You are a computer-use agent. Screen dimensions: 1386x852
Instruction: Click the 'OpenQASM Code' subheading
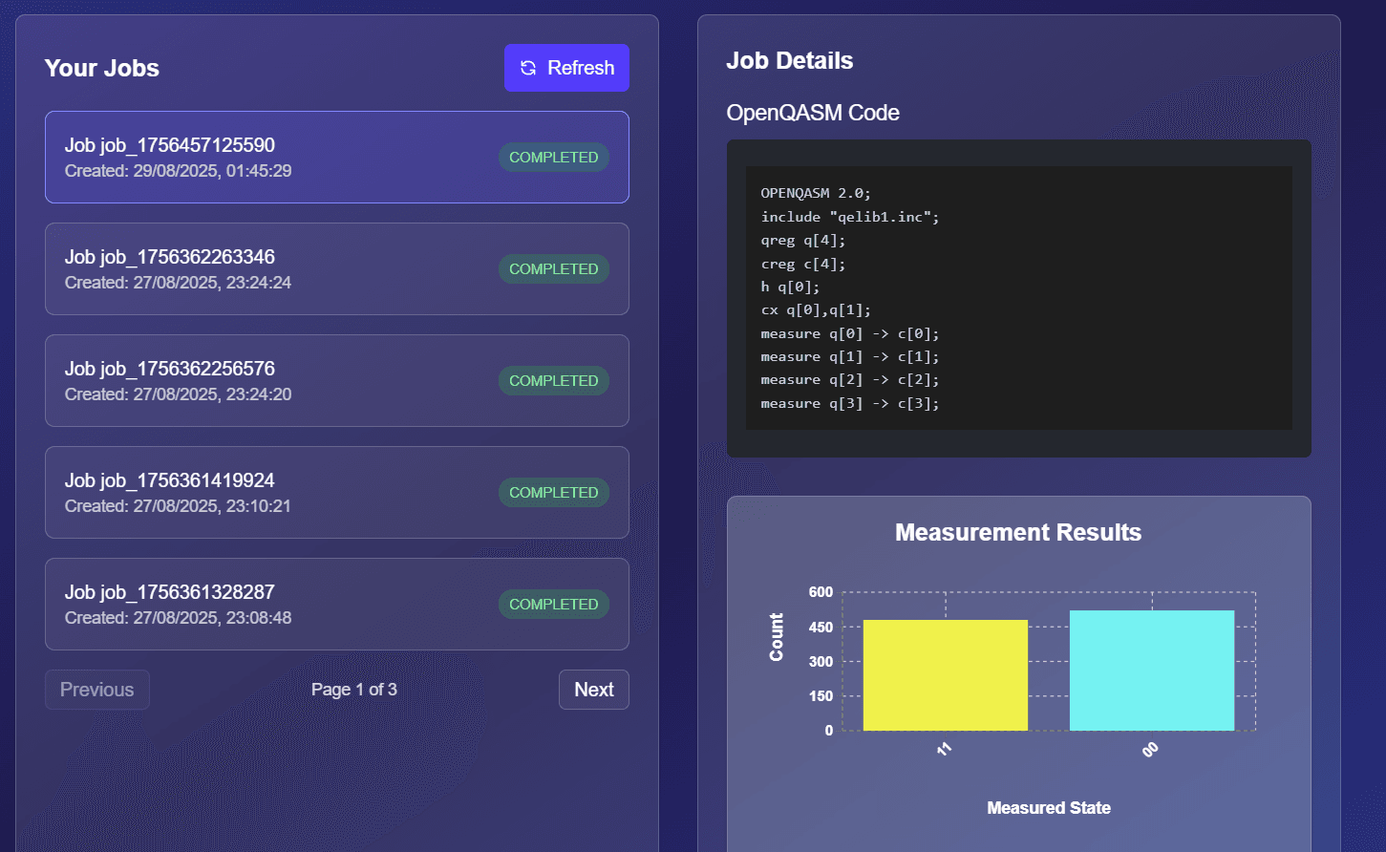[x=813, y=113]
